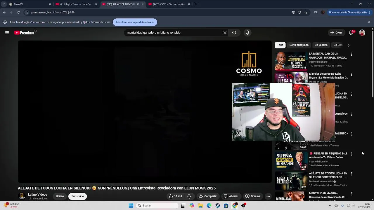
Task: Open the YouTube hamburger guide menu
Action: (x=7, y=33)
